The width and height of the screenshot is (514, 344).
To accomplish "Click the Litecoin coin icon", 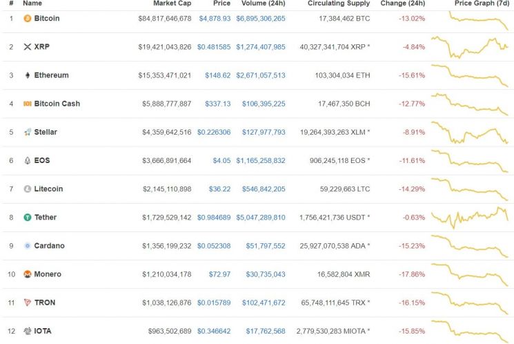I will 28,189.
